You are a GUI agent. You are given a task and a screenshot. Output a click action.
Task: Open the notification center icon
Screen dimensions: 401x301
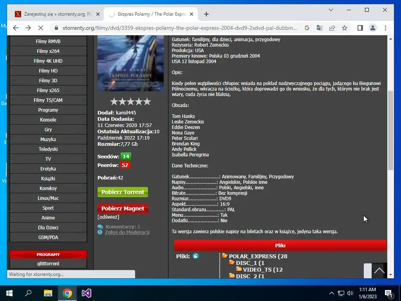388,293
